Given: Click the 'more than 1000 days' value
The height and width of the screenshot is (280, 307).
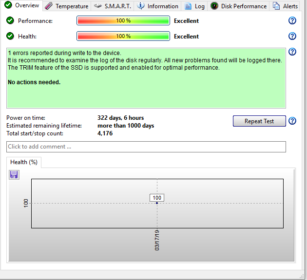Looking at the screenshot, I should [126, 126].
